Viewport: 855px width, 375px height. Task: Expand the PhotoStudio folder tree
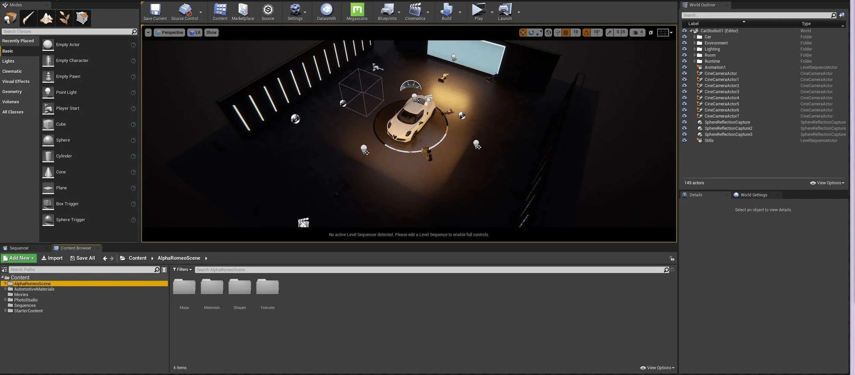[5, 300]
